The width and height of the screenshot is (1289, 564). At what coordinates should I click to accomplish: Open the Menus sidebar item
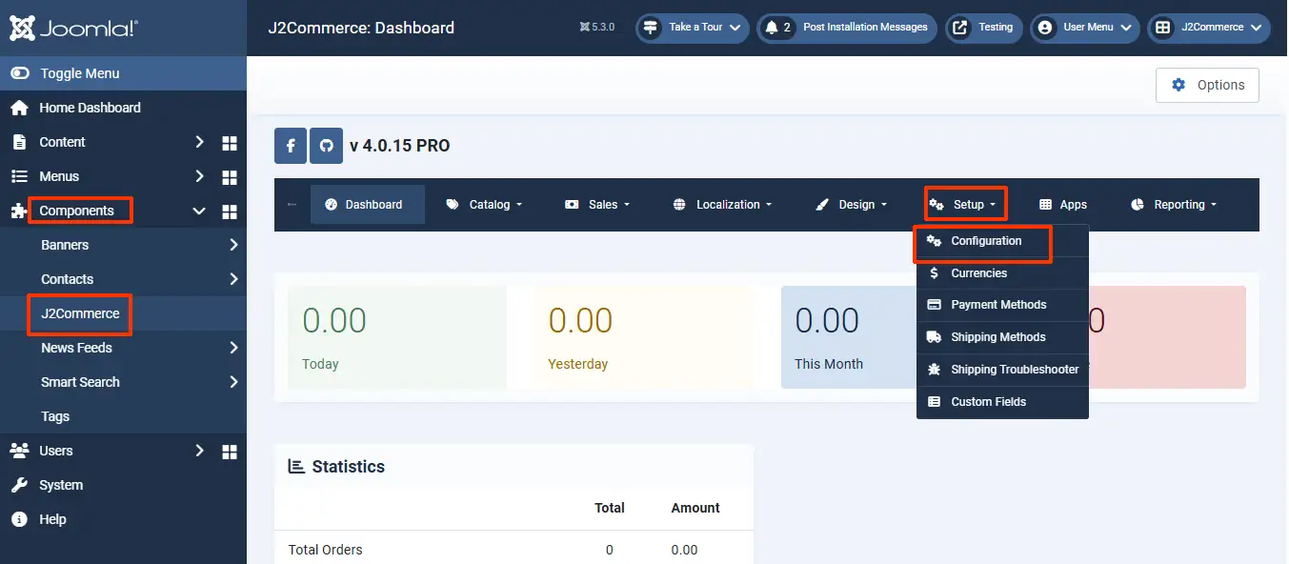(59, 176)
